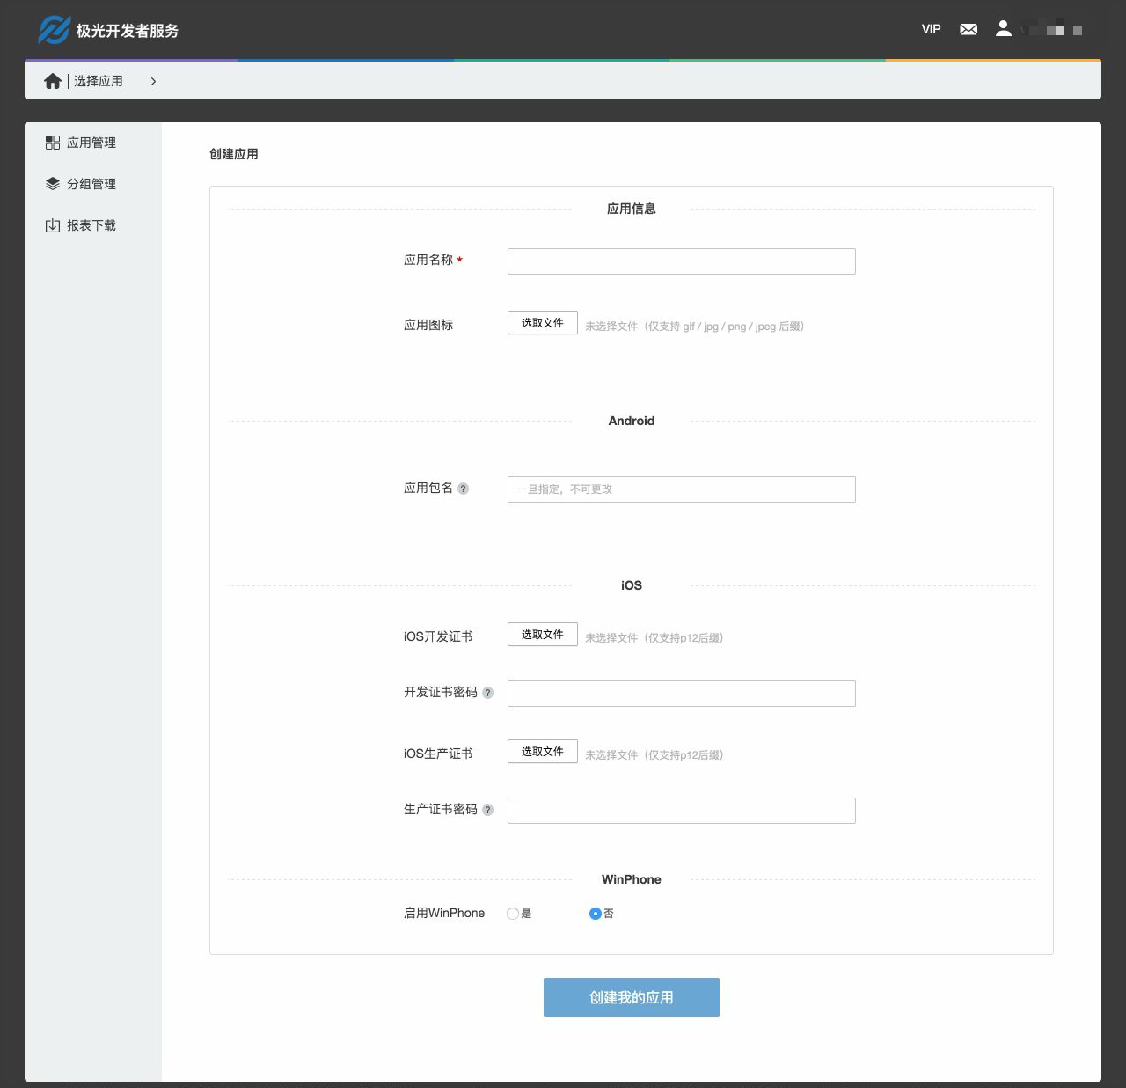Focus the 开发证书密码 input field
This screenshot has height=1088, width=1126.
(682, 694)
